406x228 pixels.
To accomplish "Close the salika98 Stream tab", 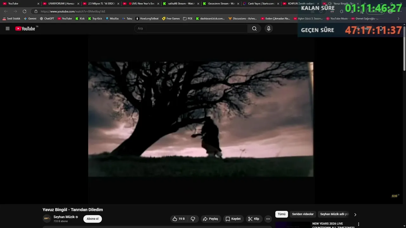I will click(x=198, y=4).
